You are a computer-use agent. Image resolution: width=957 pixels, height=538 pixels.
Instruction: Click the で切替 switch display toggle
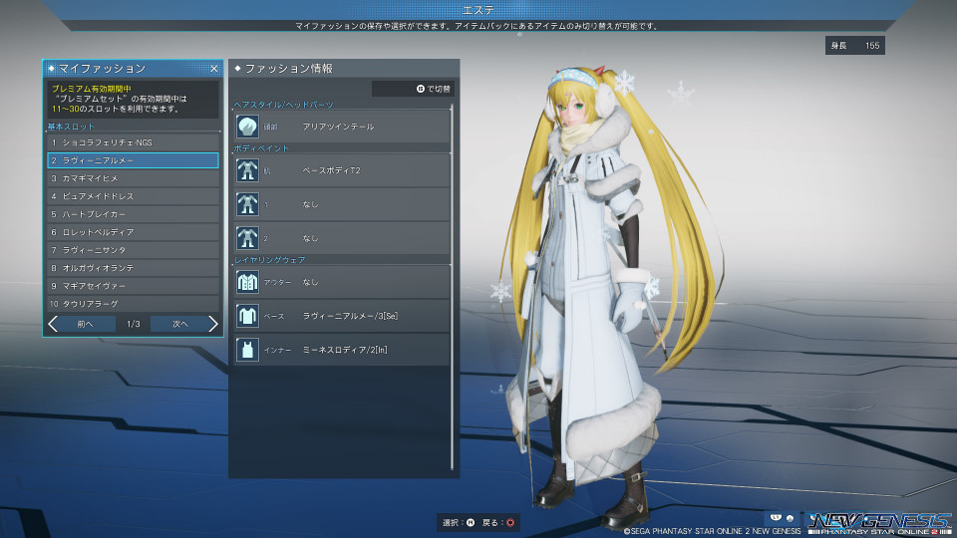click(415, 89)
